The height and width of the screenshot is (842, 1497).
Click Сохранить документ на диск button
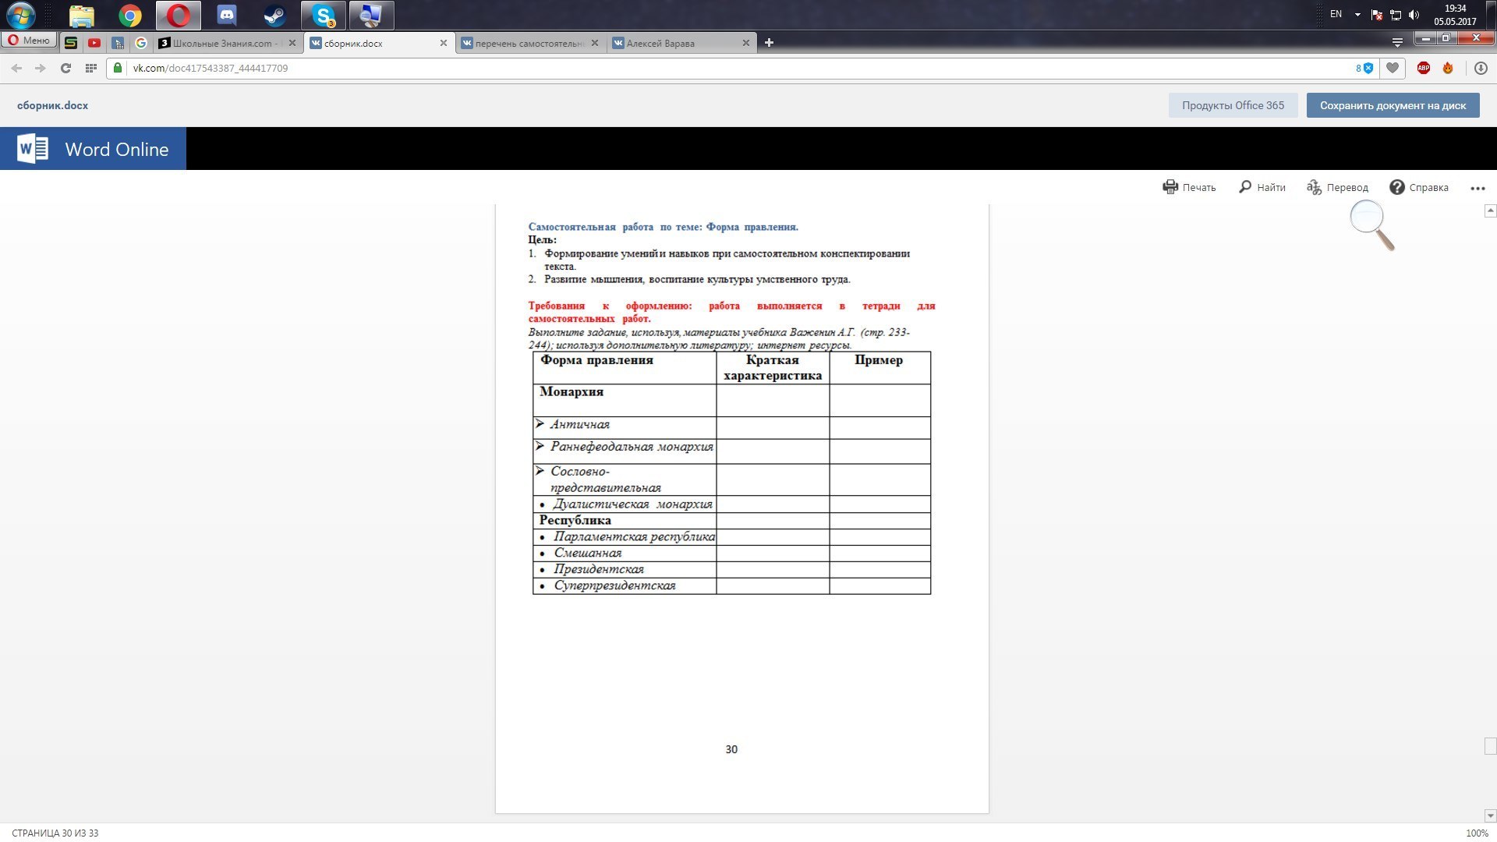click(x=1393, y=105)
